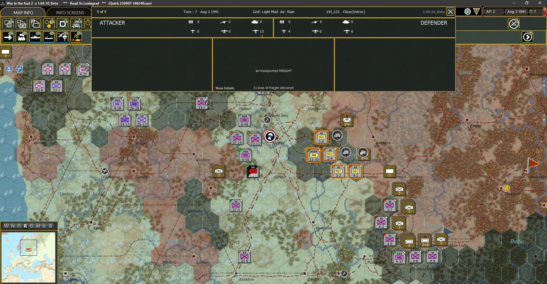Select the R minimap region button

click(x=25, y=226)
